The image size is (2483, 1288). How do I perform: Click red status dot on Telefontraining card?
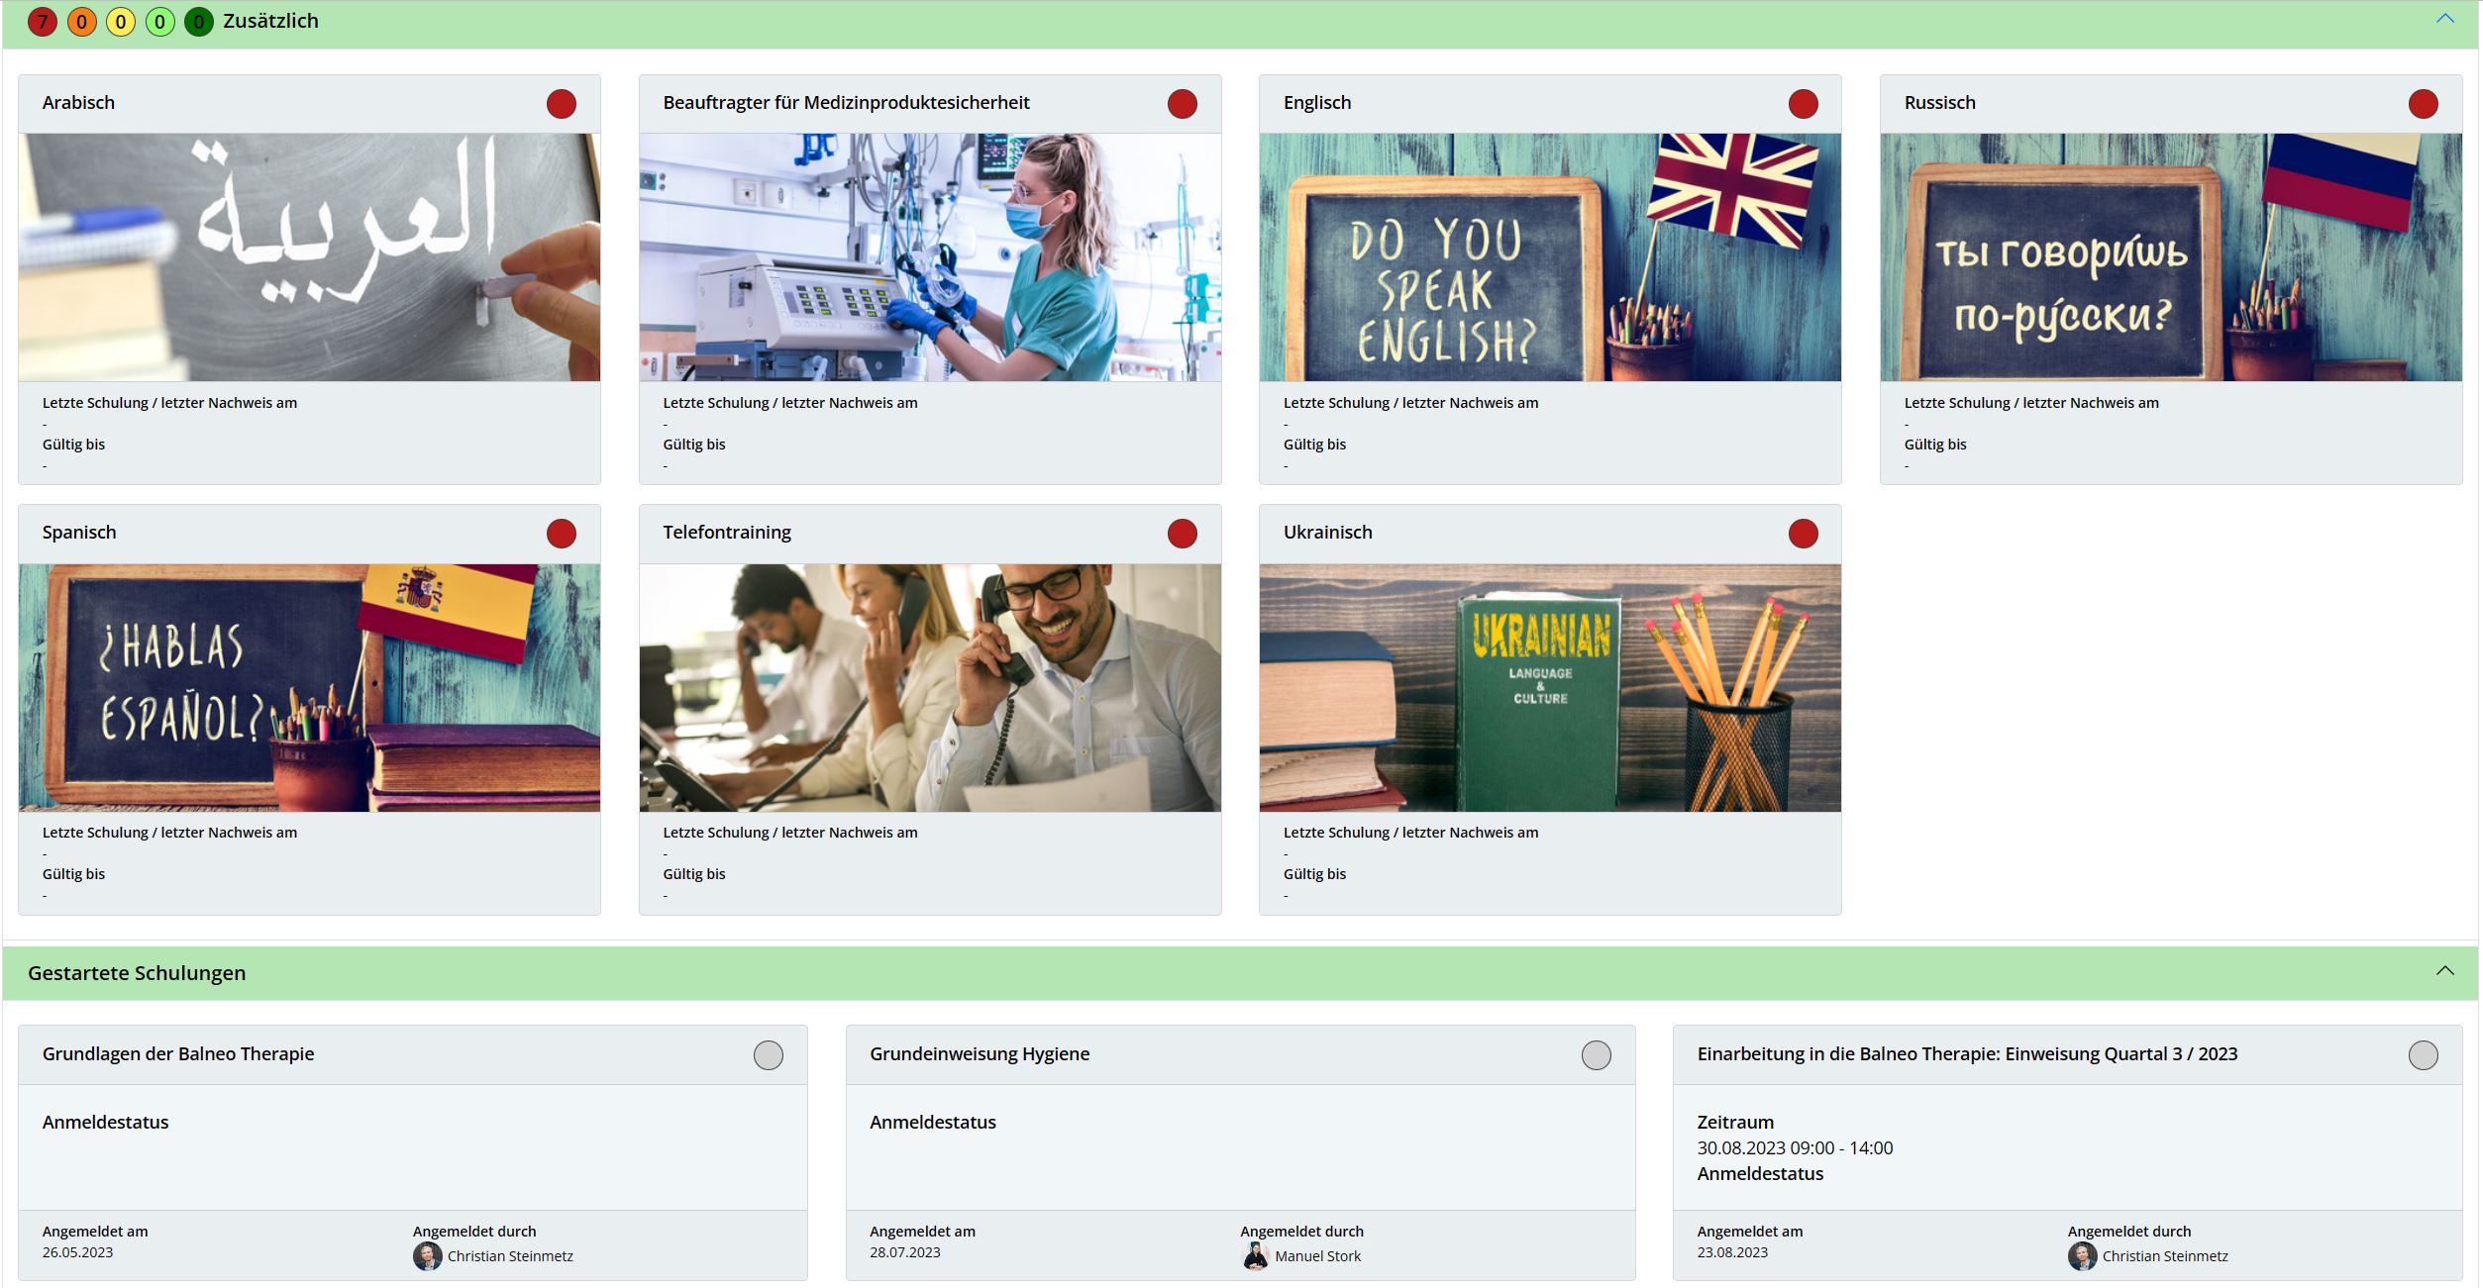coord(1182,534)
